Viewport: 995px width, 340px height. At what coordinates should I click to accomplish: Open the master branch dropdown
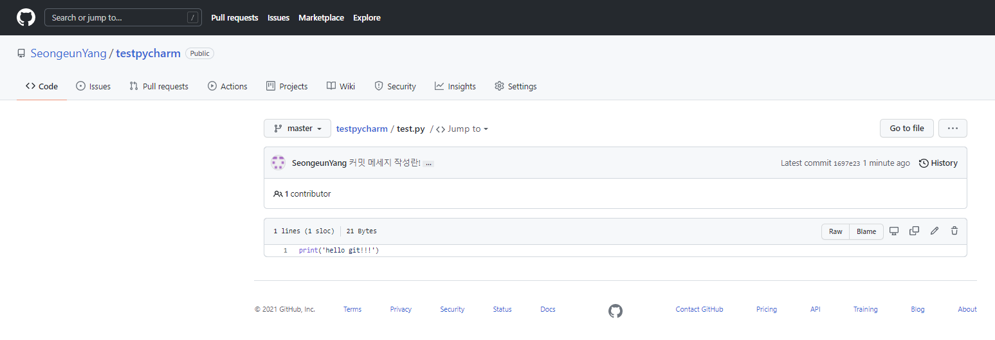click(297, 129)
